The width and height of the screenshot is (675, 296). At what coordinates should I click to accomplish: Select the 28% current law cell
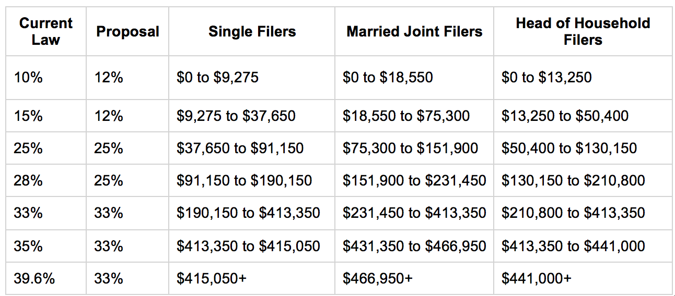(x=46, y=180)
